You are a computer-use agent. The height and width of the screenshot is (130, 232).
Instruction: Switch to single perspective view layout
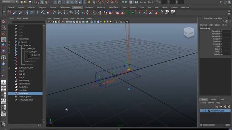pos(4,83)
